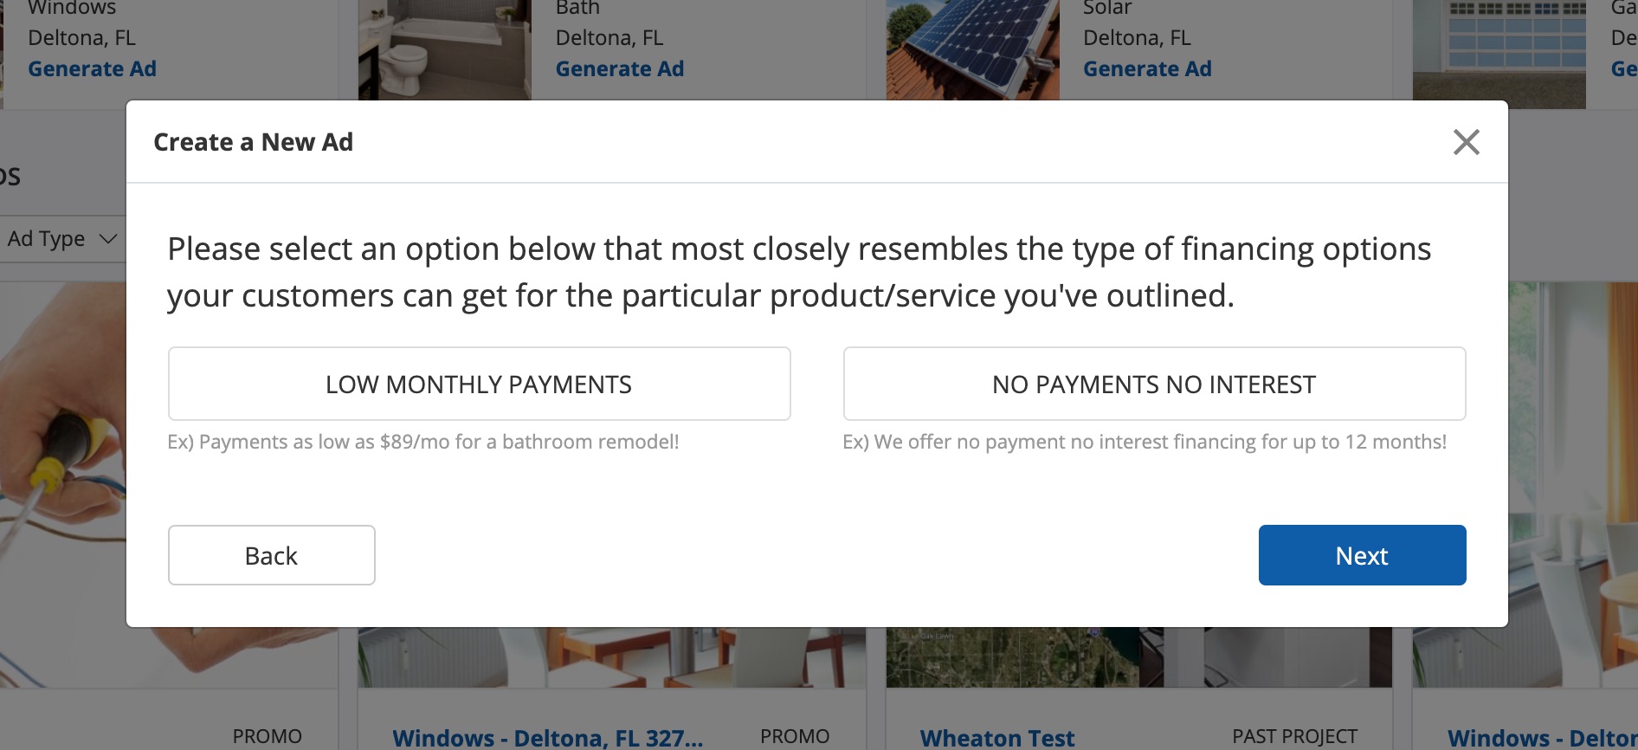Open the garage door photo thumbnail
The height and width of the screenshot is (750, 1638).
pos(1499,52)
